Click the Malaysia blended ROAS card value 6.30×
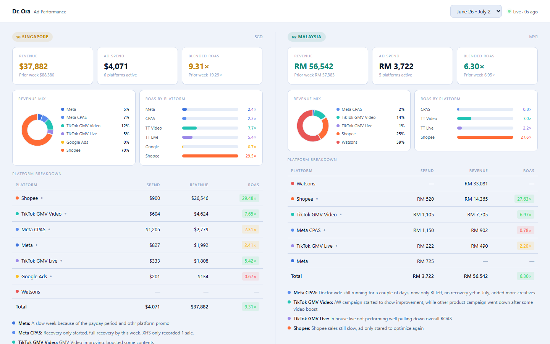550x344 pixels. pyautogui.click(x=474, y=67)
